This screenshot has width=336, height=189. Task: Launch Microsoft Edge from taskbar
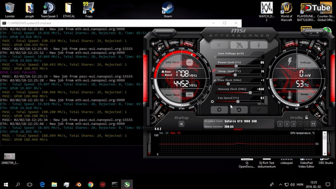(42, 184)
